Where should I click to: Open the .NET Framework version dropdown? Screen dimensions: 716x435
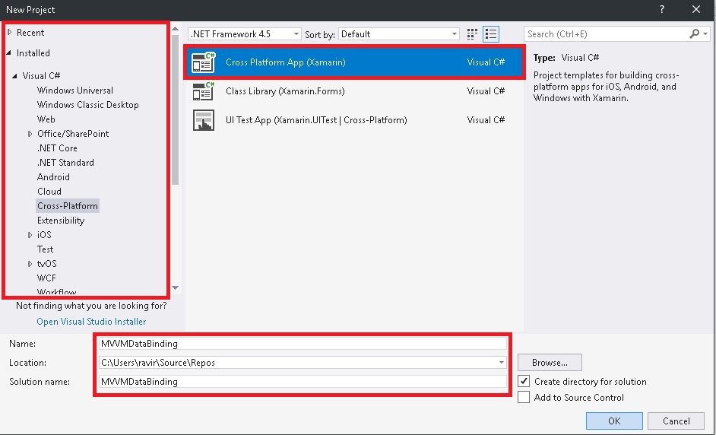click(245, 33)
